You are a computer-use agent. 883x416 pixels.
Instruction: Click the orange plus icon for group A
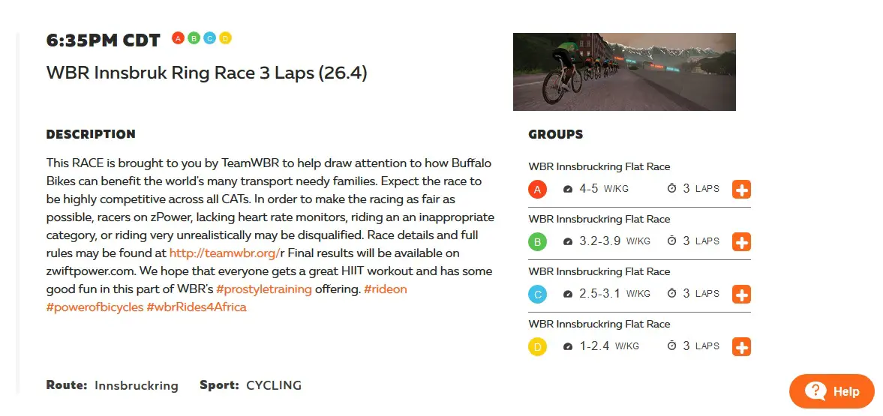(x=741, y=190)
